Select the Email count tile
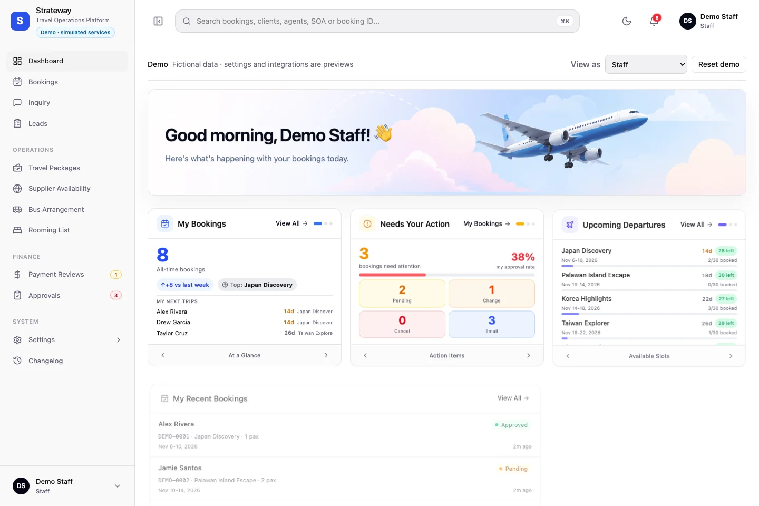Image resolution: width=759 pixels, height=506 pixels. 492,324
